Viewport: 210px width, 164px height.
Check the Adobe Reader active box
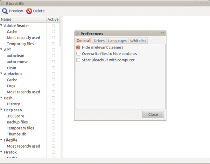coord(53,25)
